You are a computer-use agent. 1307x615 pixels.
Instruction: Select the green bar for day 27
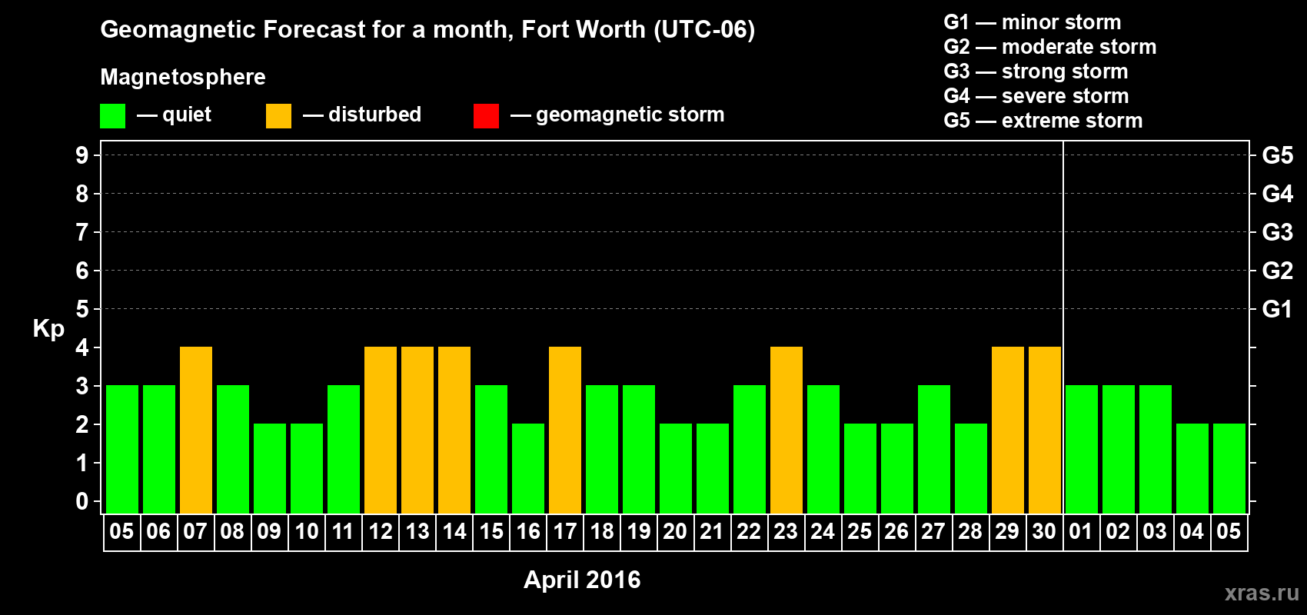click(934, 450)
